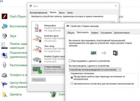This screenshot has height=101, width=140.
Task: Switch to the Воспроизведение tab
Action: pos(38,13)
